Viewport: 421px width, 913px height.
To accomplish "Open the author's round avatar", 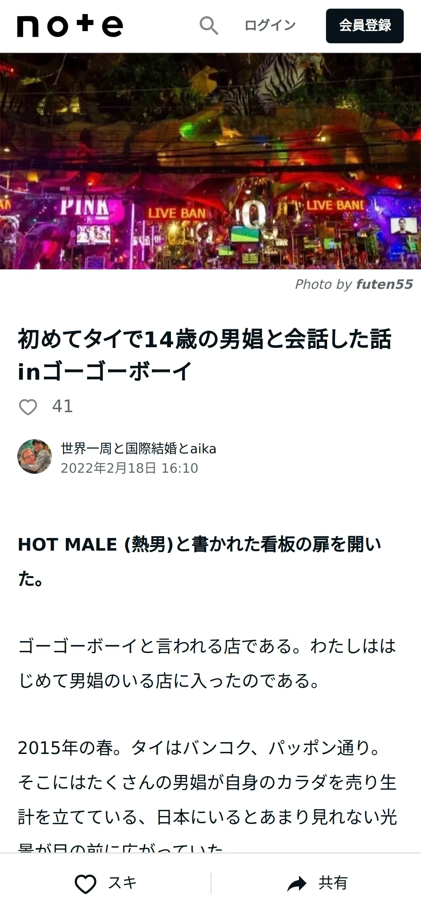I will coord(35,456).
